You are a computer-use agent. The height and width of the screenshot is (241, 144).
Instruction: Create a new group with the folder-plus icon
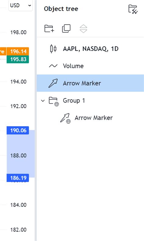49,28
